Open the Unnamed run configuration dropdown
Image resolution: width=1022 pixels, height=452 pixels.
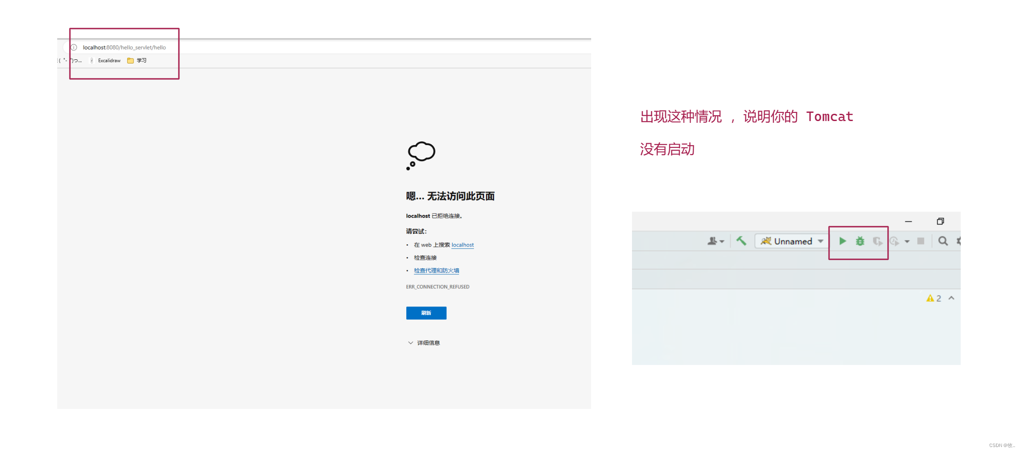pos(792,241)
